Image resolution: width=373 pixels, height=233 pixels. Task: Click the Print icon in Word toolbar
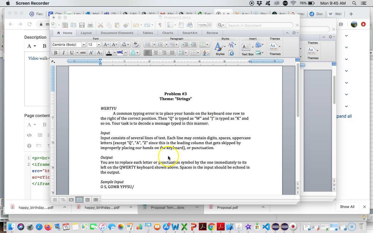point(90,25)
